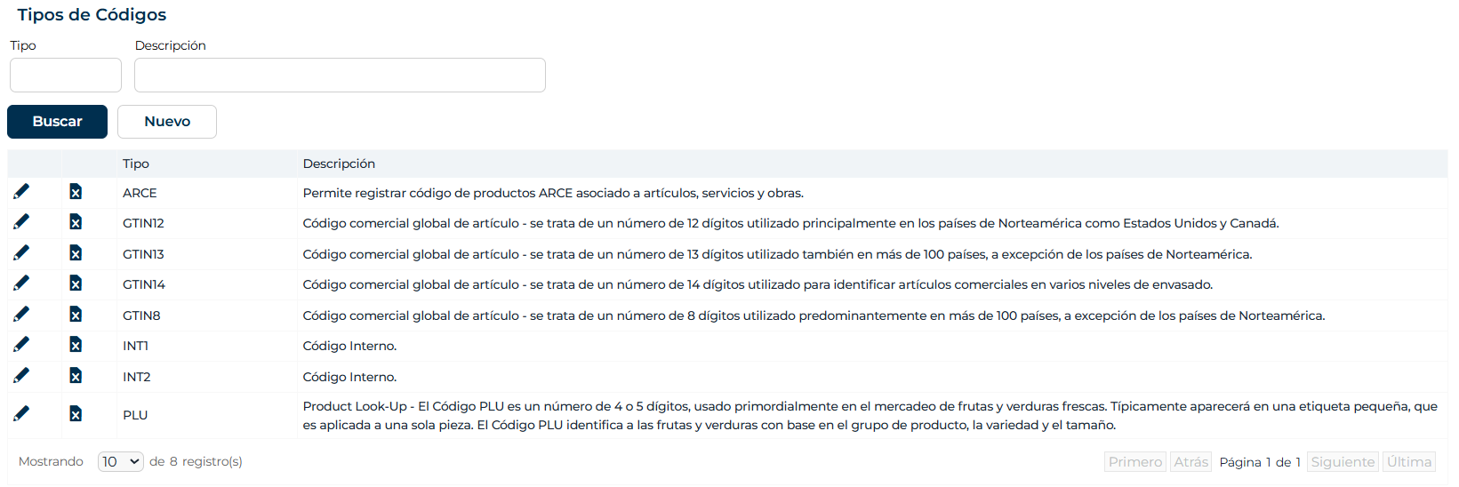Jump to the Última page
The width and height of the screenshot is (1459, 487).
point(1409,462)
